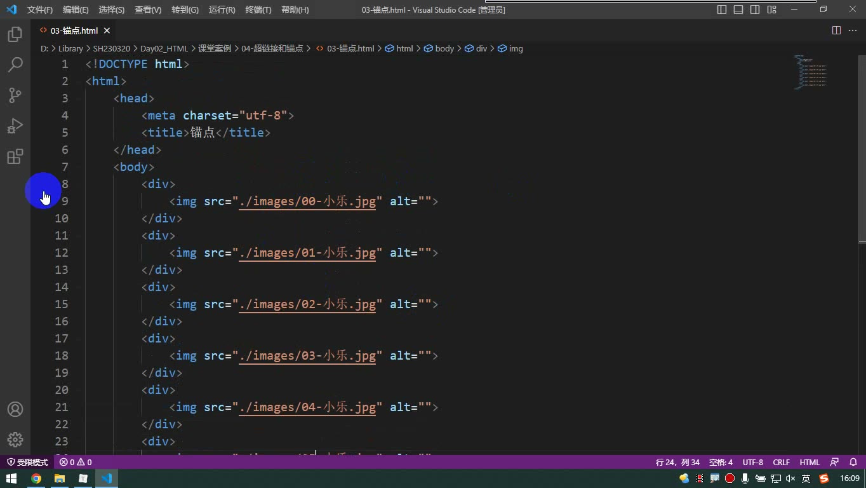Open the Windows Start menu

click(x=11, y=478)
